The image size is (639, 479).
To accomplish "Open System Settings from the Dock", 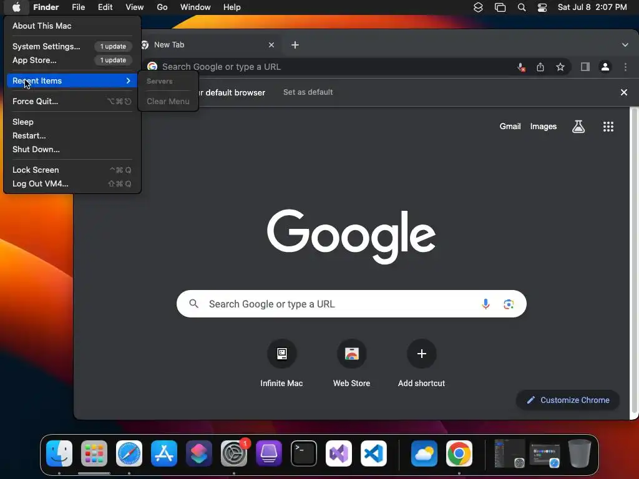I will point(234,453).
